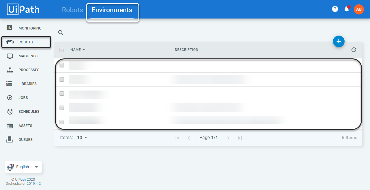The image size is (370, 190).
Task: Open JOBS in the sidebar
Action: point(23,98)
